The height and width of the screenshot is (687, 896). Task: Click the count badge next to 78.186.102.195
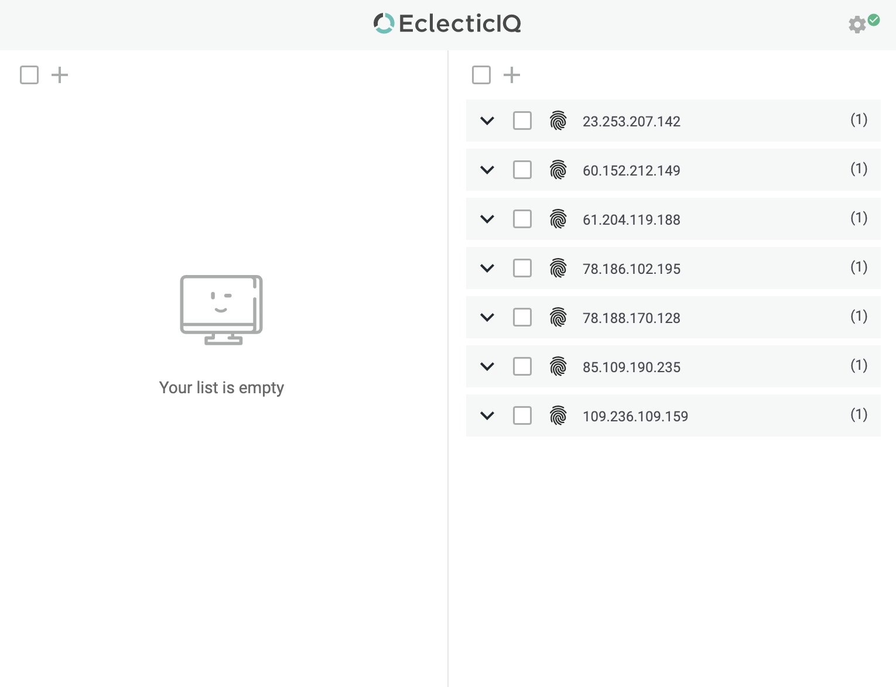point(859,267)
